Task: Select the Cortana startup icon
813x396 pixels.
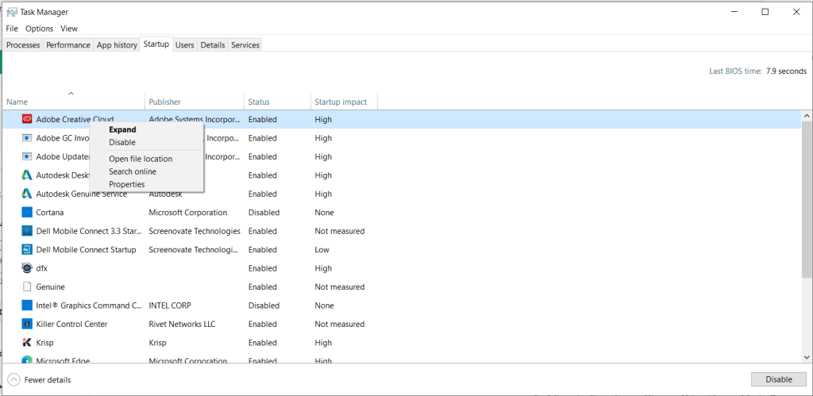Action: pyautogui.click(x=27, y=213)
